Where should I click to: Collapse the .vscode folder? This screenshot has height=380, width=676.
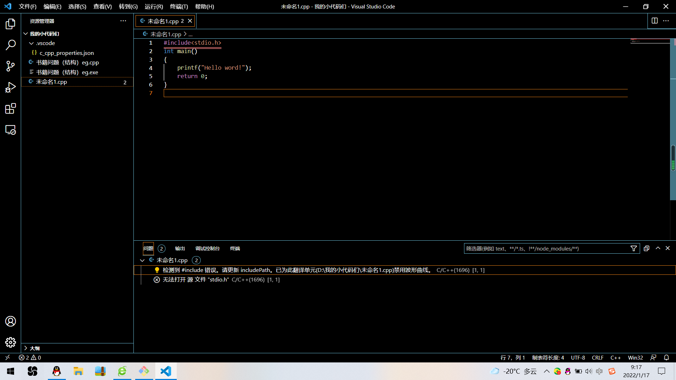[x=32, y=43]
